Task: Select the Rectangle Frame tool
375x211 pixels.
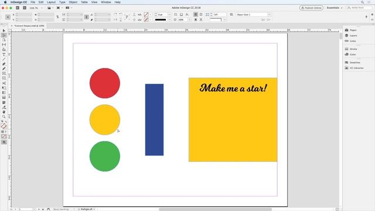Action: coord(4,73)
